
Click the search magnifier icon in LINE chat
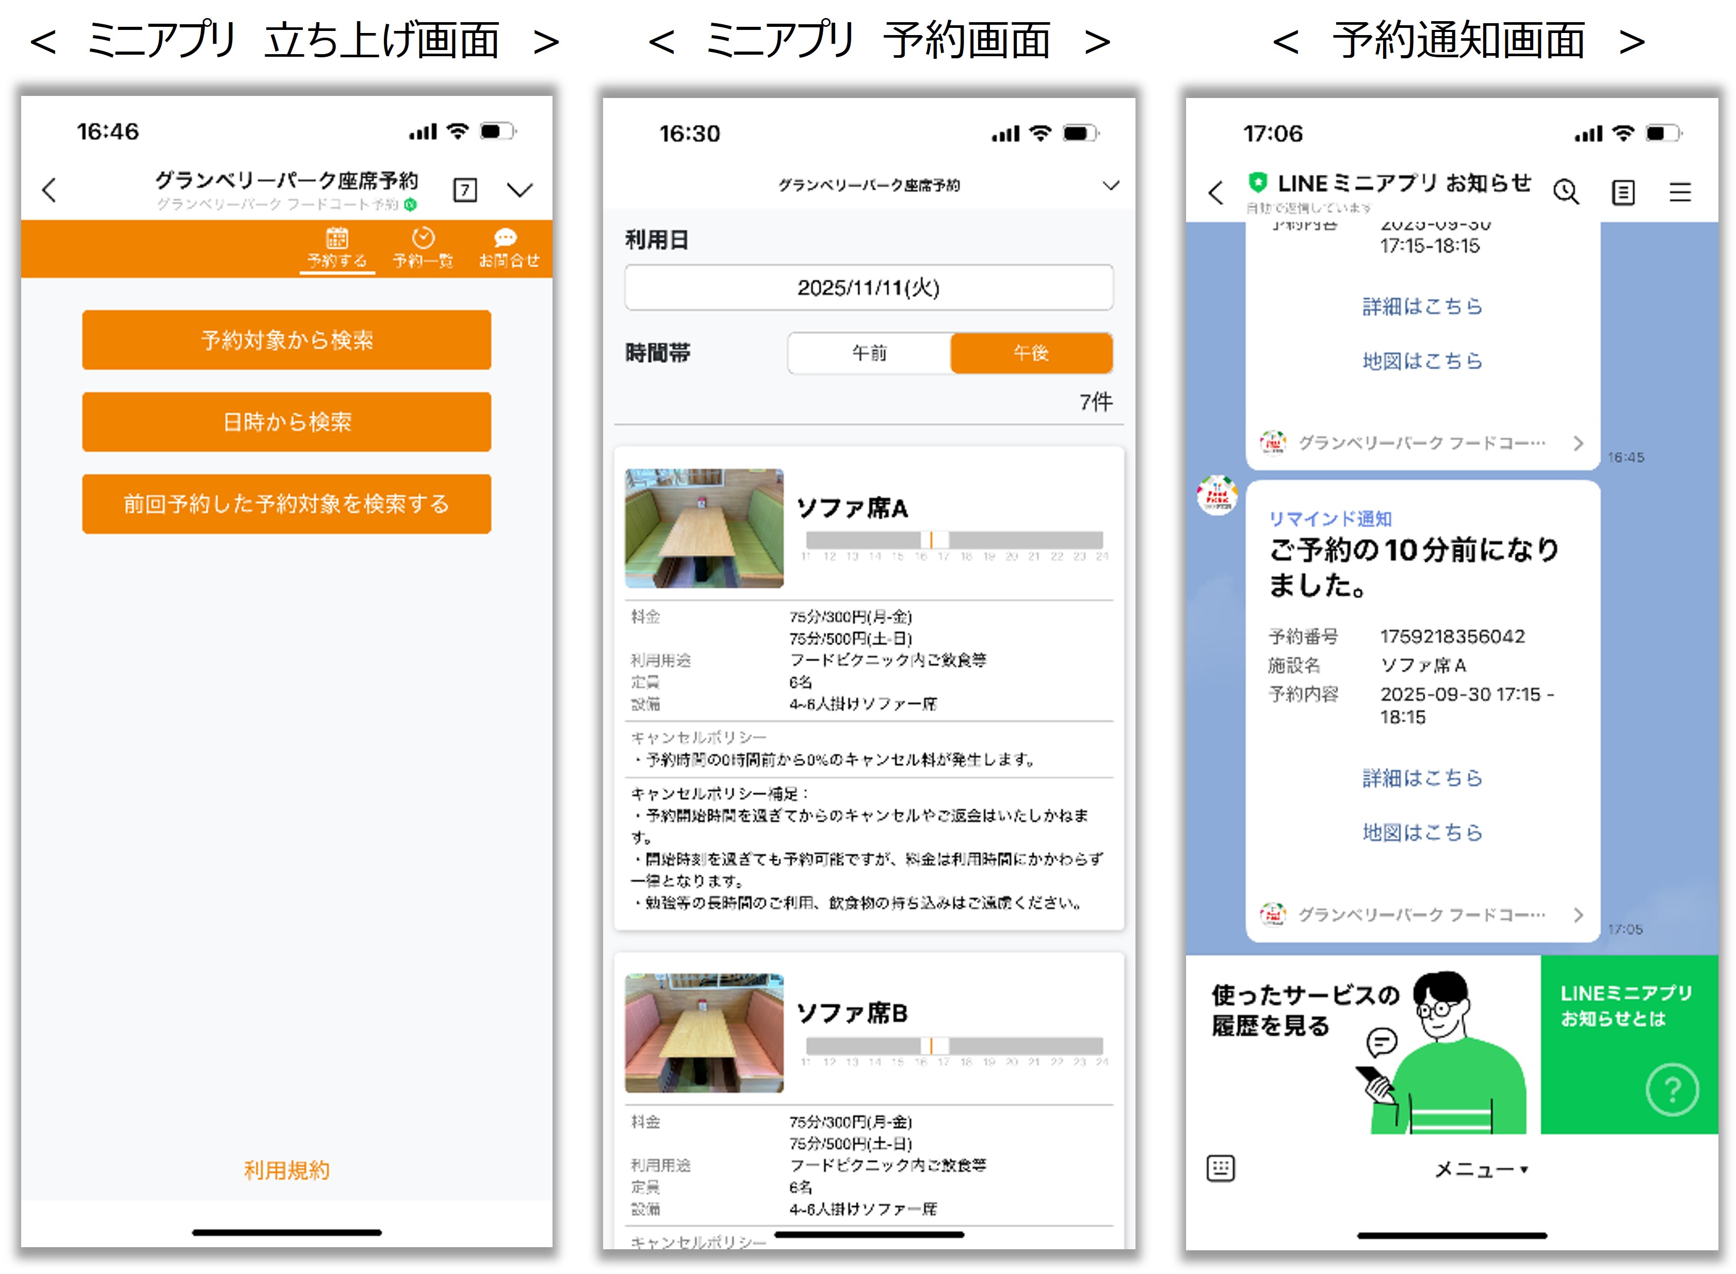[x=1566, y=191]
